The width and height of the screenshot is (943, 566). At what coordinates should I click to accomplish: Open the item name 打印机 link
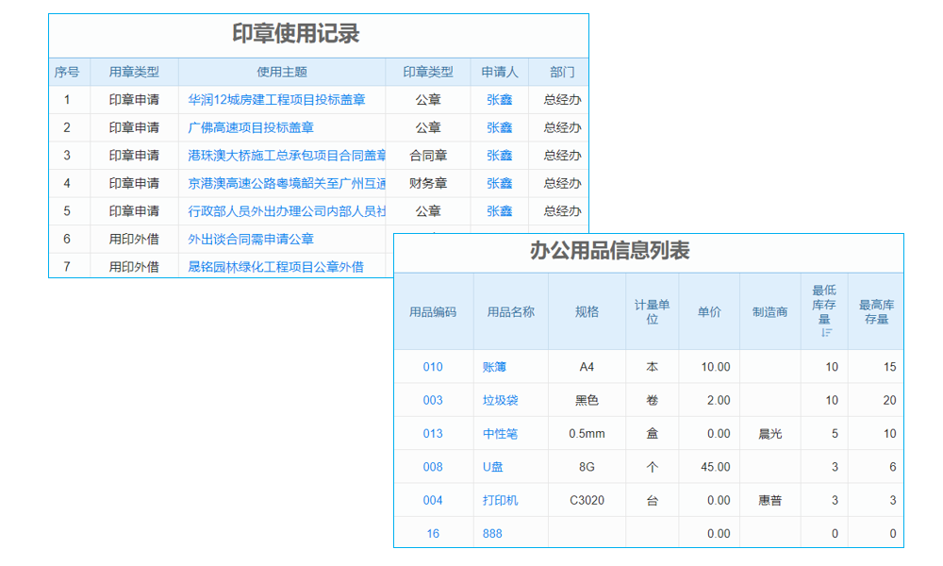pos(499,500)
